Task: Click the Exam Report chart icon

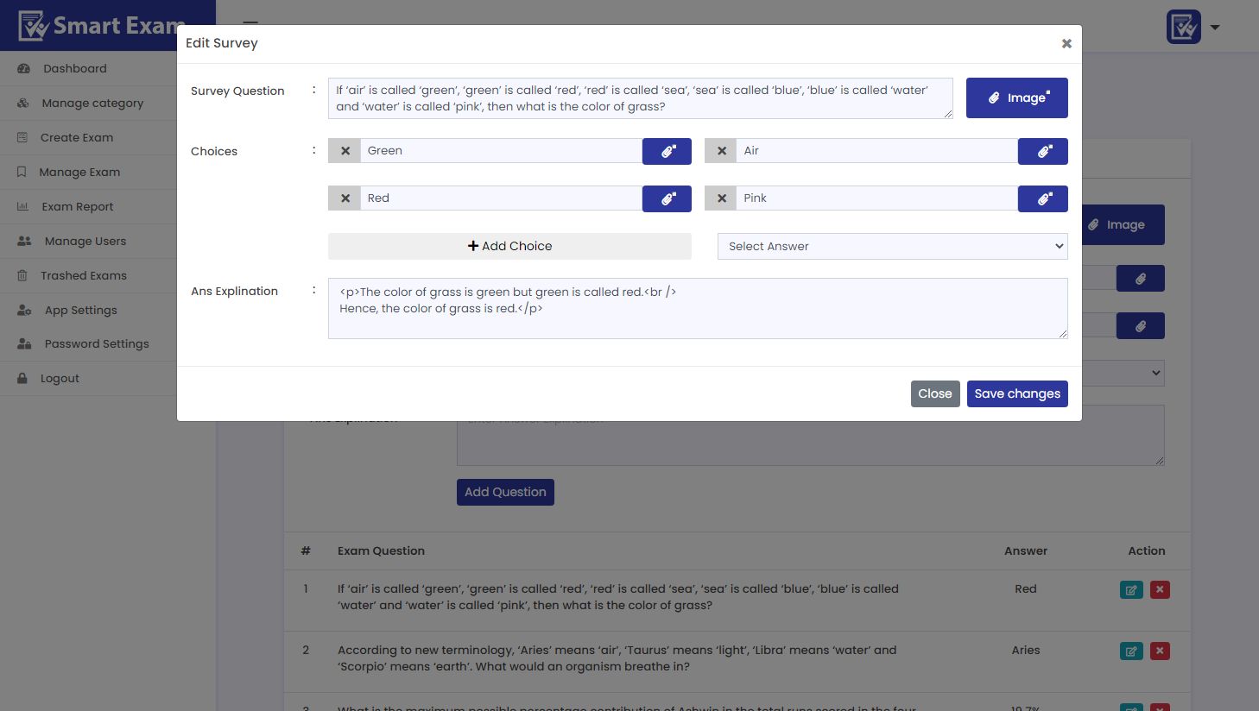Action: click(x=23, y=206)
